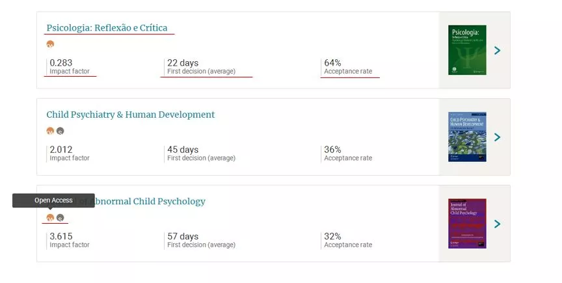Screen dimensions: 562x283
Task: Open the Abnormal Child Psychology journal title
Action: click(150, 201)
